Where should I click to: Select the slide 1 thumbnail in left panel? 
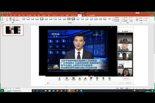(13, 30)
